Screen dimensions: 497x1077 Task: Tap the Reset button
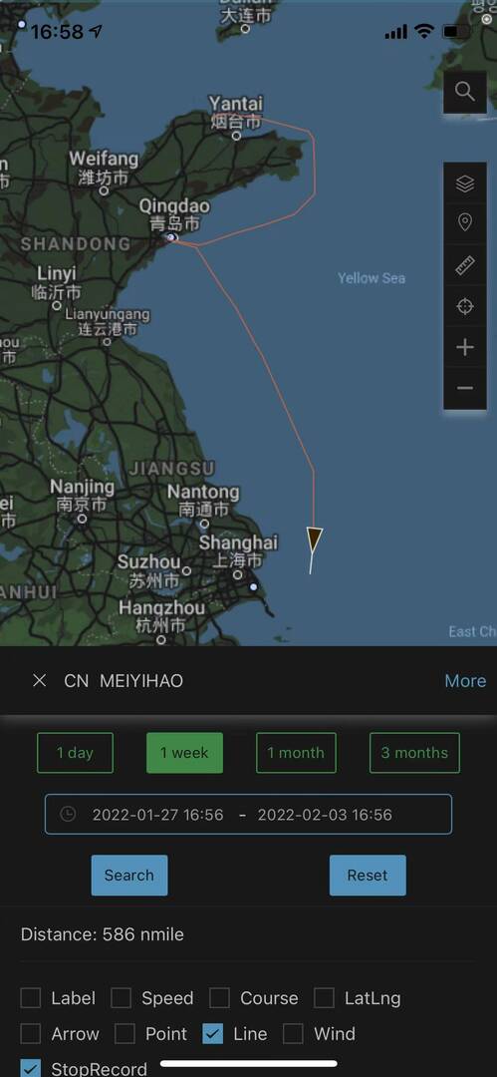tap(368, 876)
